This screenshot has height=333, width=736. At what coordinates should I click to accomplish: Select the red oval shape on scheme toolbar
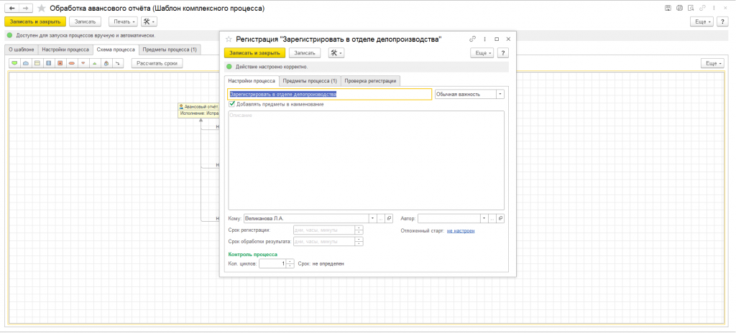coord(71,63)
